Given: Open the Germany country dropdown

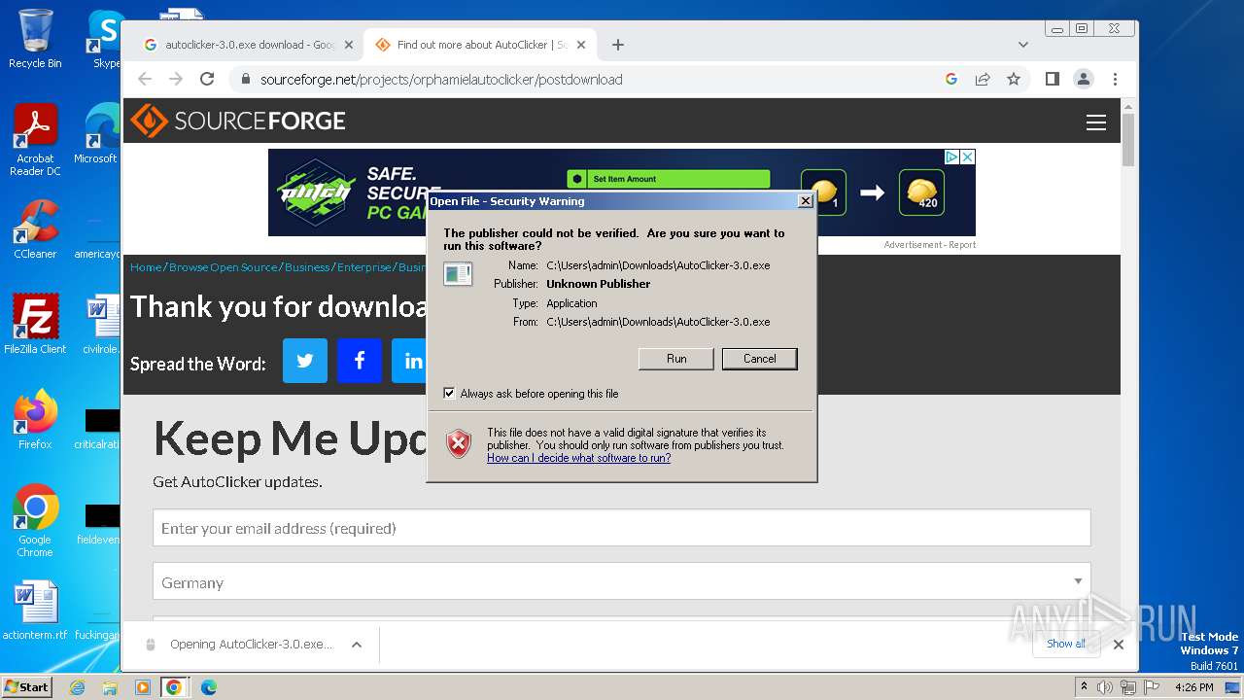Looking at the screenshot, I should [622, 581].
